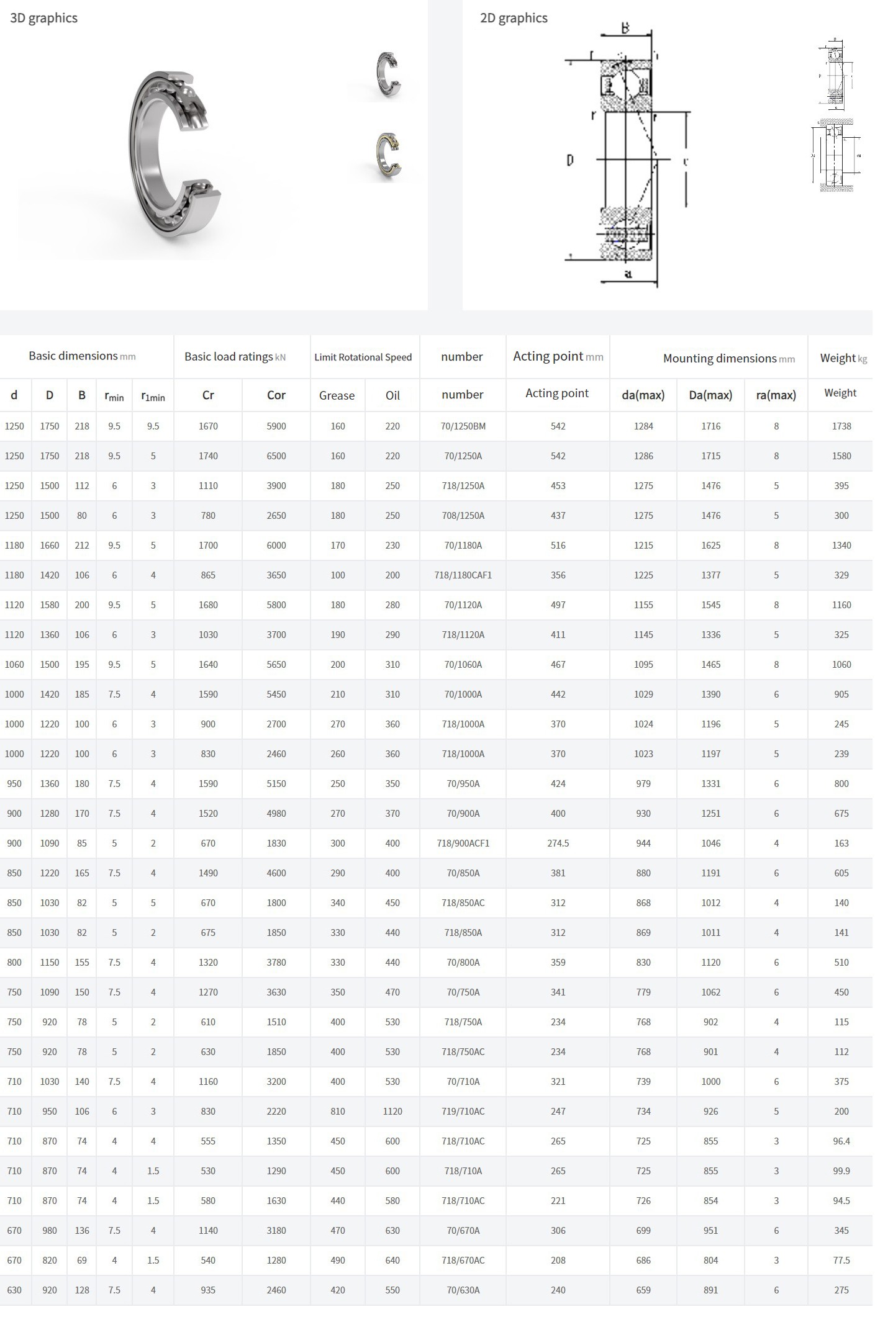Select bearing number 70/1180A
Screen dimensions: 875x1317
(463, 546)
